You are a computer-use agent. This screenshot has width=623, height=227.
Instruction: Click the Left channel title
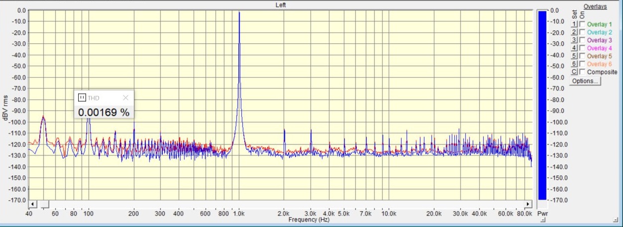tap(281, 5)
